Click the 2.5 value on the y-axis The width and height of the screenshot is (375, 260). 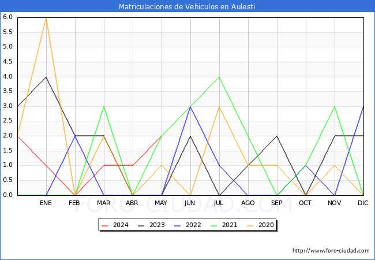(x=7, y=121)
